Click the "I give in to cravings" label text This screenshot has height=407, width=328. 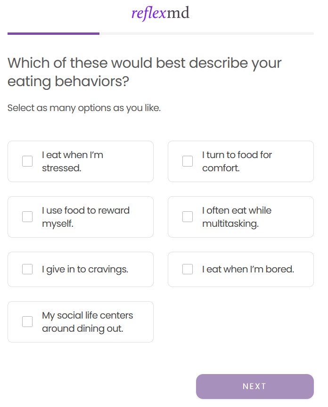[x=85, y=270]
